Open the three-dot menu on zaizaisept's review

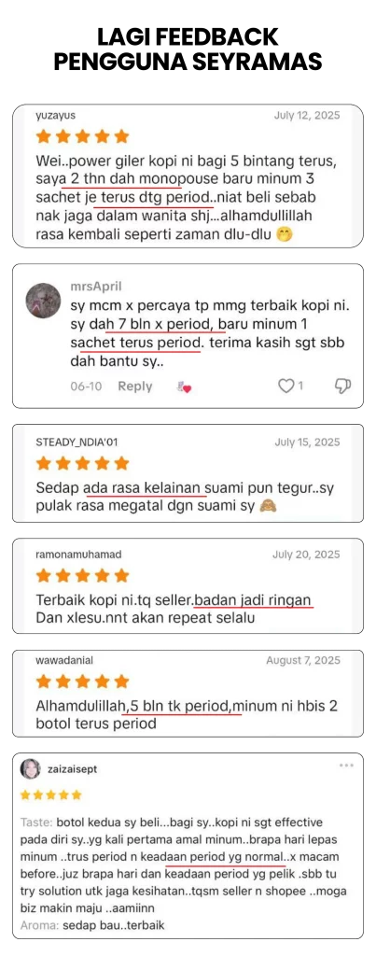point(346,765)
